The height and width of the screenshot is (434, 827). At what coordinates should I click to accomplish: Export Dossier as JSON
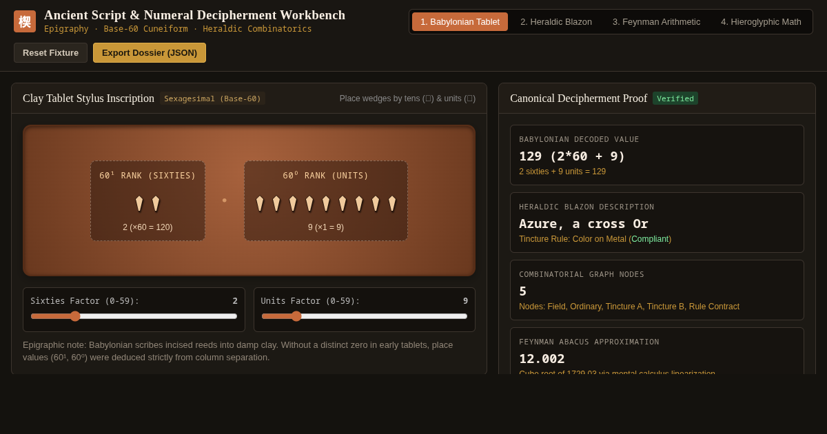150,53
